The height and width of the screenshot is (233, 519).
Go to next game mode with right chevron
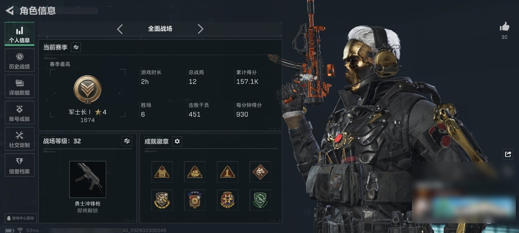point(200,29)
